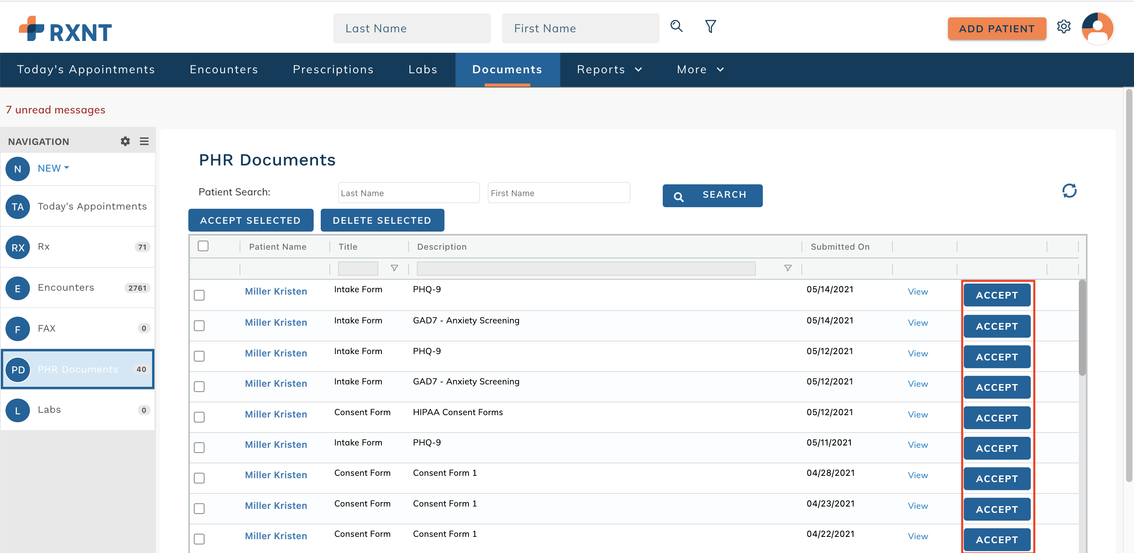This screenshot has height=553, width=1134.
Task: Check the PHQ-9 row dated 05/14/2021
Action: (199, 295)
